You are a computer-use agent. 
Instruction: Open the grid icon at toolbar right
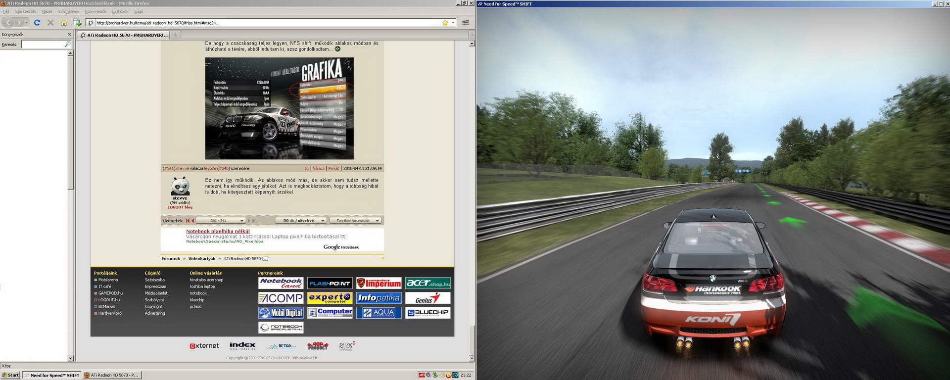(x=466, y=22)
